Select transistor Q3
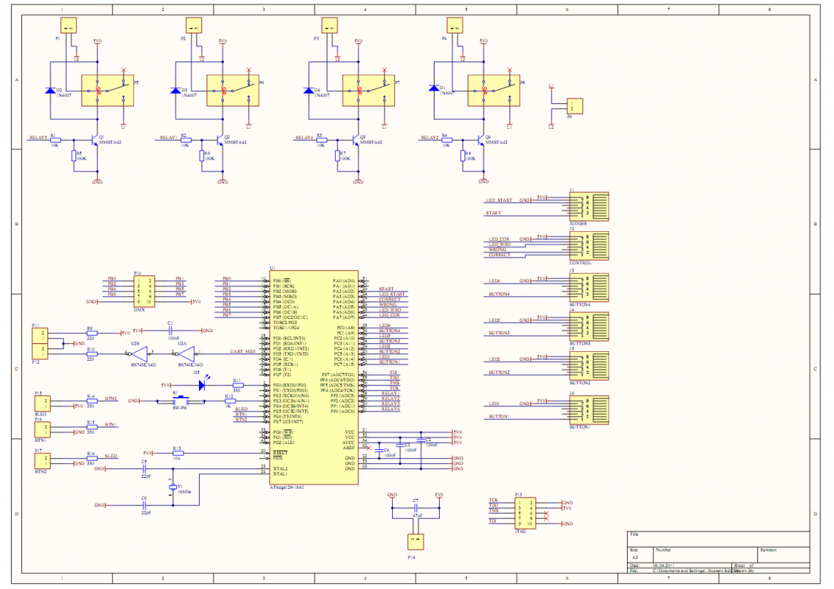834x589 pixels. [356, 140]
